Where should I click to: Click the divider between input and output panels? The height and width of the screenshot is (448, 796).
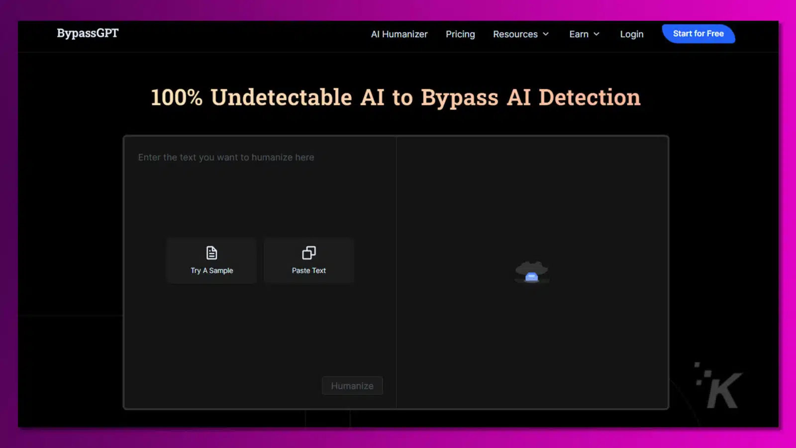(x=397, y=271)
